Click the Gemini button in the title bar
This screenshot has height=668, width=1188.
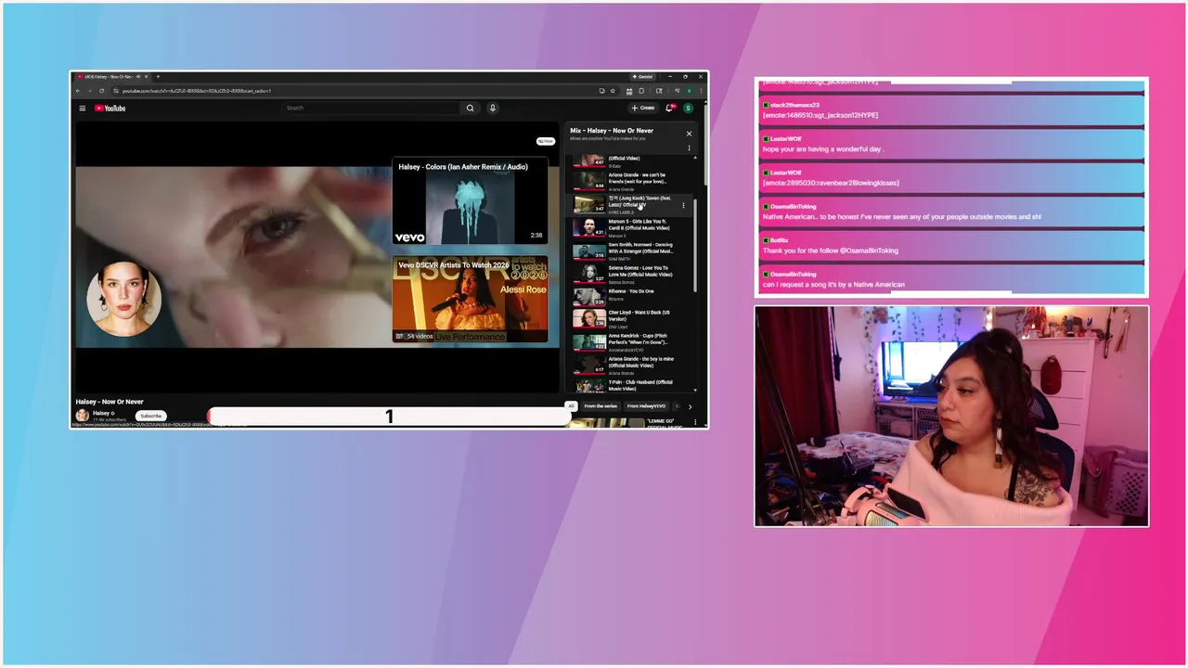642,76
